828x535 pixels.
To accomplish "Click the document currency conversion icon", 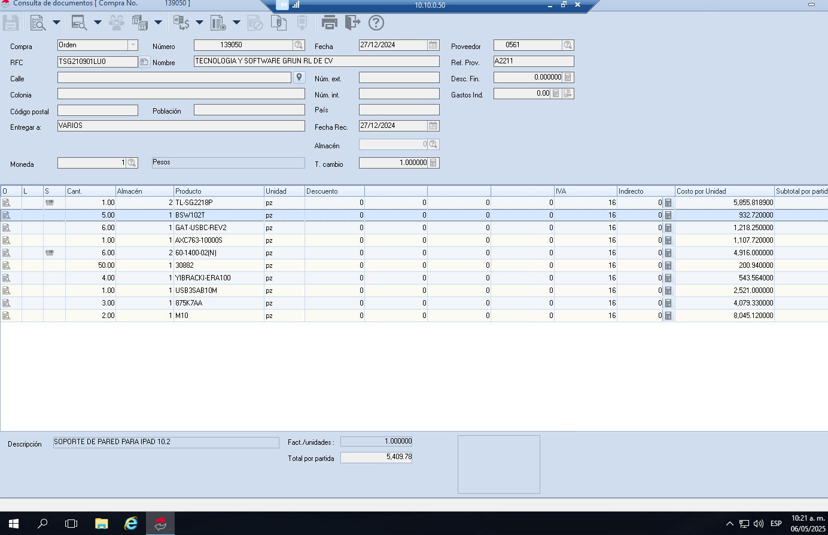I will point(181,23).
